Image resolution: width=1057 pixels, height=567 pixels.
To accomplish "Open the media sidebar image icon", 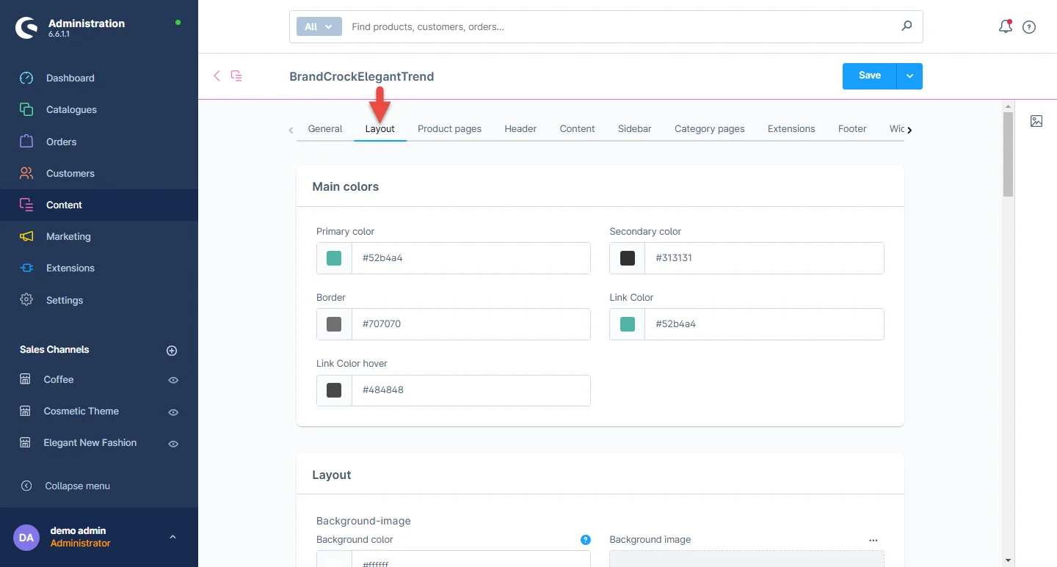I will coord(1036,121).
